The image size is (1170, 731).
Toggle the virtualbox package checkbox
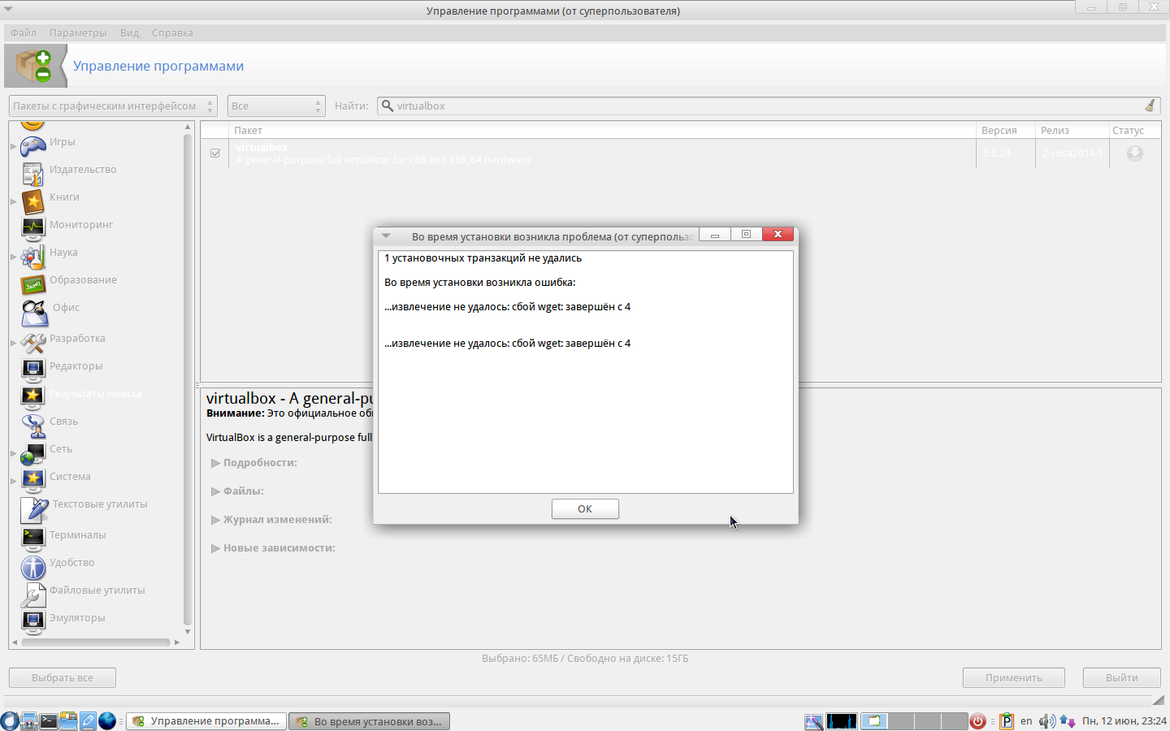coord(215,153)
